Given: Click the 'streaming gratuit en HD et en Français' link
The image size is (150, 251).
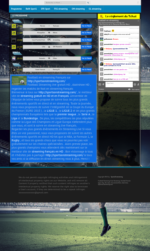Looking at the screenshot, I should pos(45,96).
